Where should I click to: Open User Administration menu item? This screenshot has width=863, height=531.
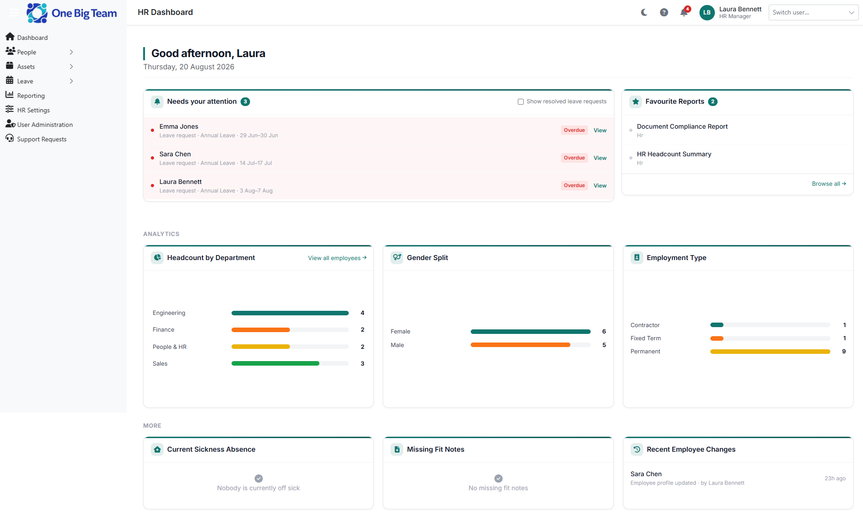(x=45, y=125)
